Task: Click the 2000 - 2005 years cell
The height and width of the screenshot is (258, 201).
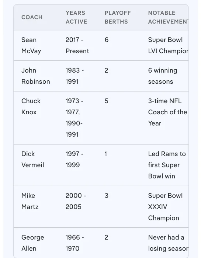Action: pyautogui.click(x=76, y=201)
